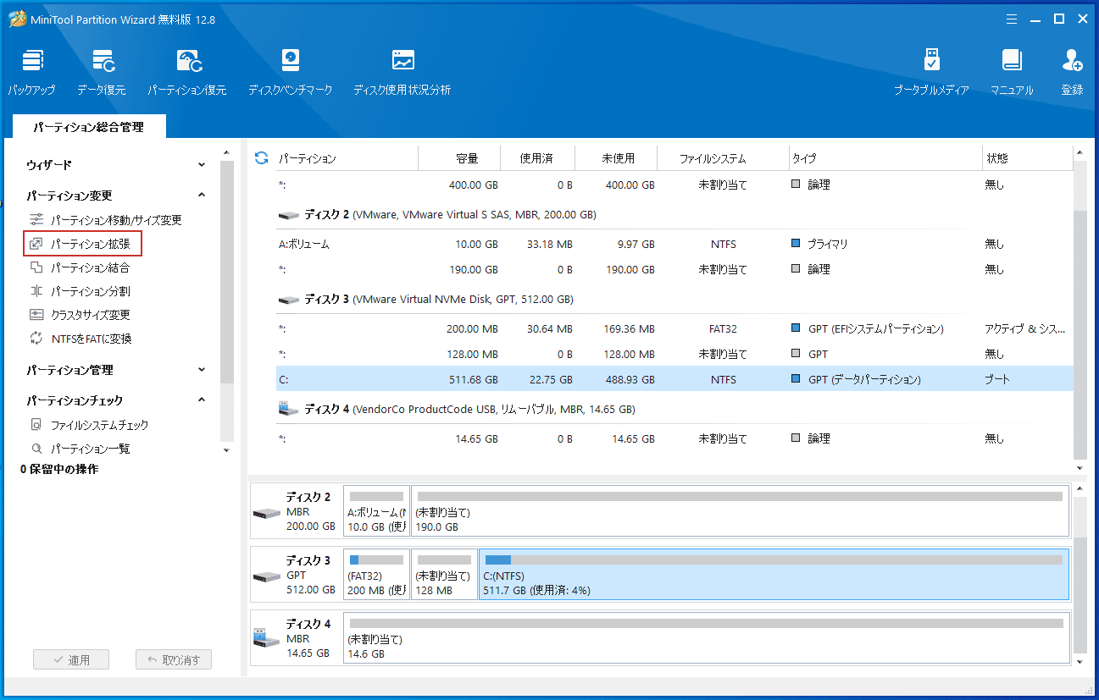Select the (FAT32) 200 MB block in disk map

coord(376,574)
